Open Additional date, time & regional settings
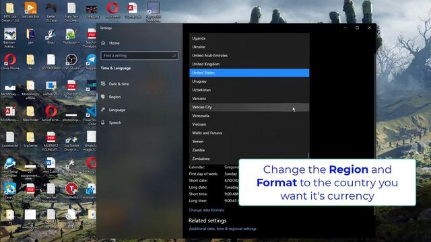The image size is (431, 242). click(x=223, y=229)
